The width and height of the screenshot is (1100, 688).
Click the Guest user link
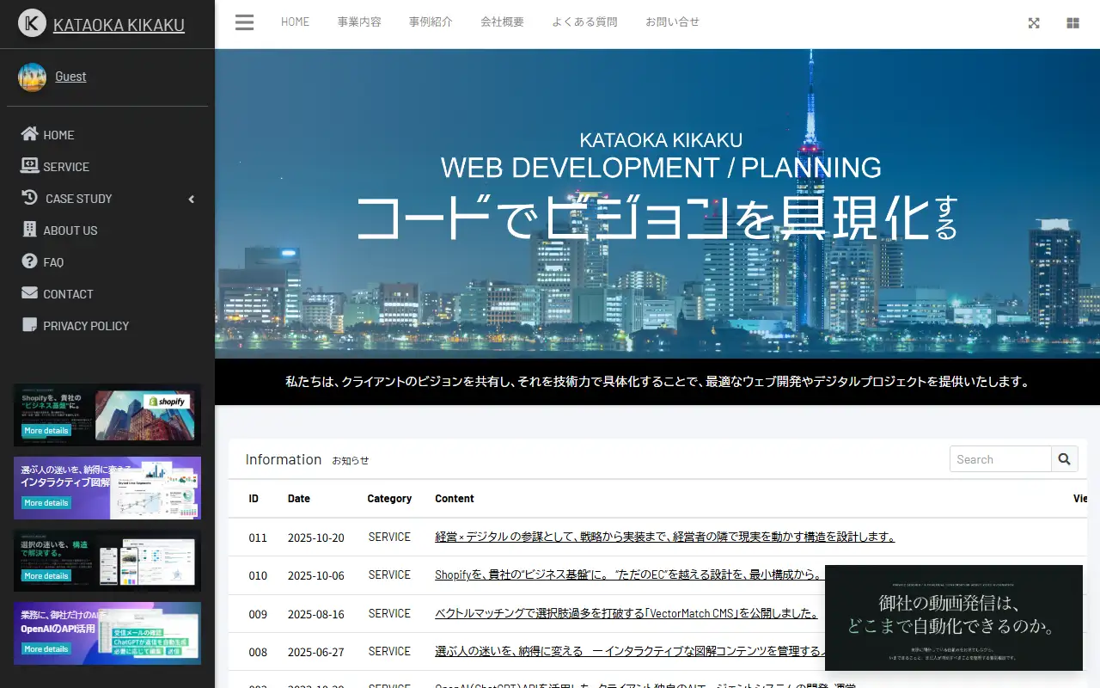70,77
